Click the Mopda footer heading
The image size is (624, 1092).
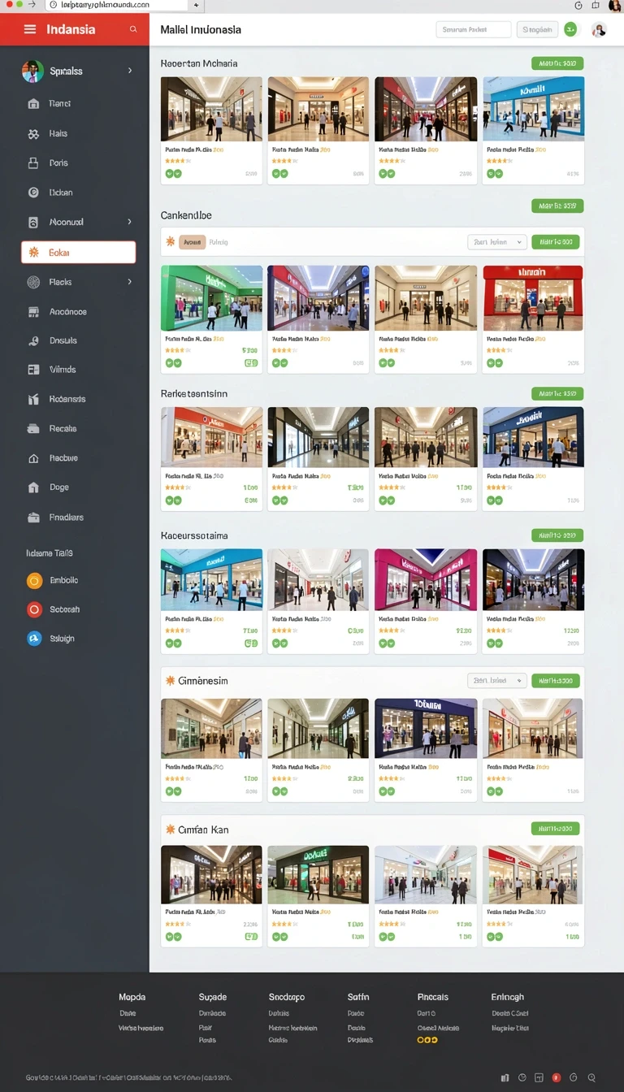pos(132,997)
